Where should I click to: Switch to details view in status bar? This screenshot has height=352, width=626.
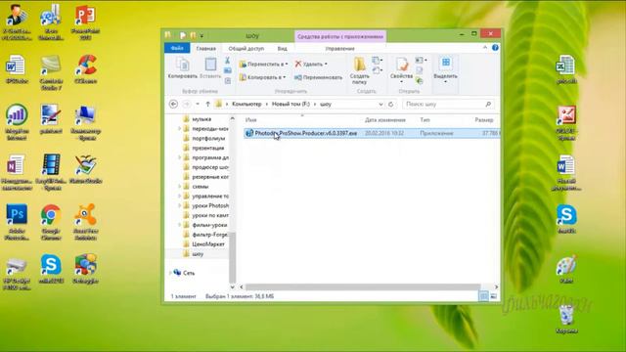coord(483,296)
